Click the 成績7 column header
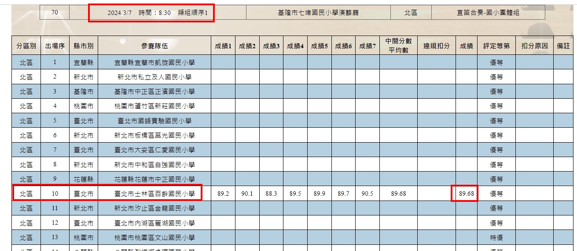 (368, 46)
